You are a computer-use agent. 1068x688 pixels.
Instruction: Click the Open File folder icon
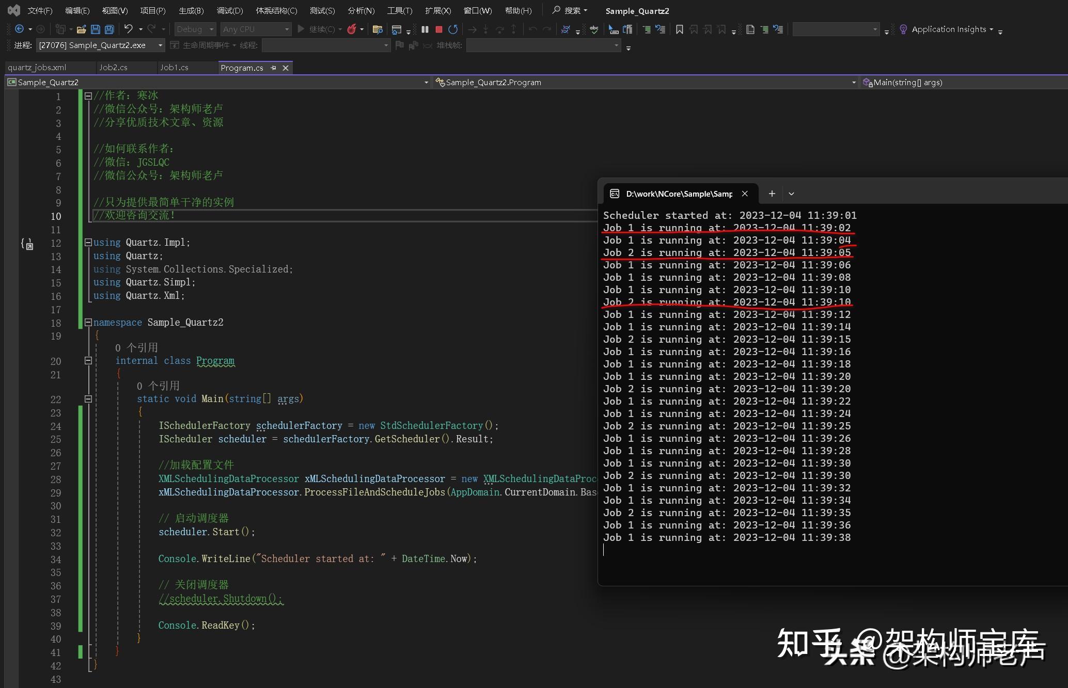[x=81, y=29]
